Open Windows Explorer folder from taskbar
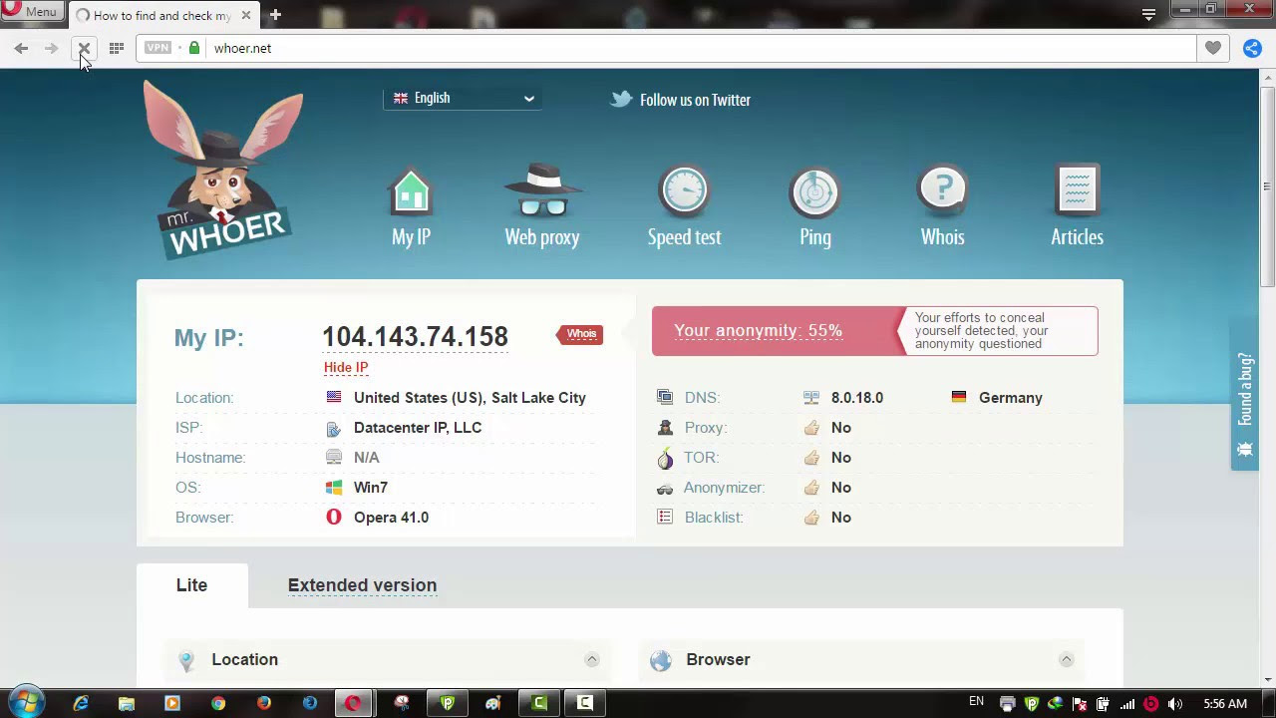Image resolution: width=1276 pixels, height=718 pixels. click(x=127, y=703)
